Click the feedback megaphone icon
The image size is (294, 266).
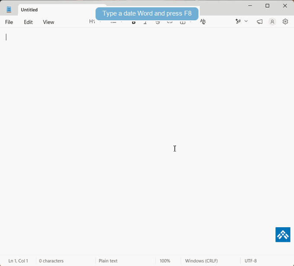click(x=259, y=22)
